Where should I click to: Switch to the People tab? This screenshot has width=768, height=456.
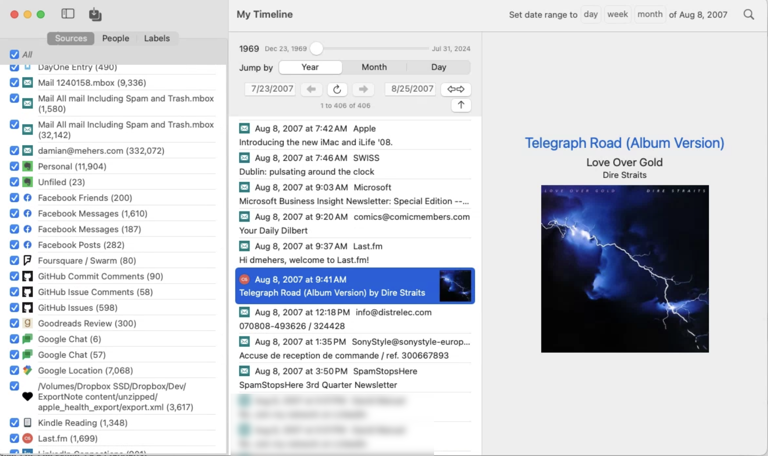tap(115, 38)
